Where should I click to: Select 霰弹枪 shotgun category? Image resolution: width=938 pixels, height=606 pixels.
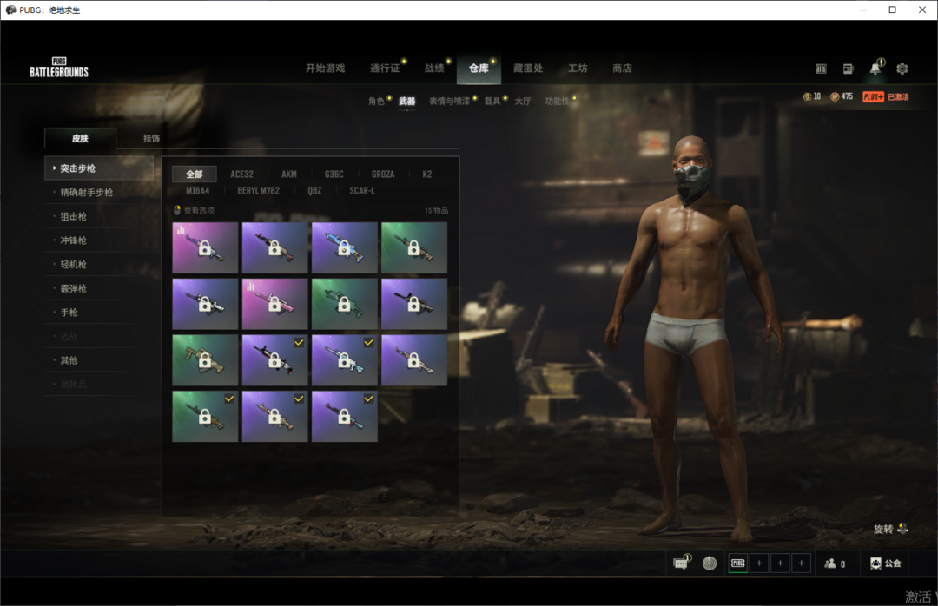point(74,287)
